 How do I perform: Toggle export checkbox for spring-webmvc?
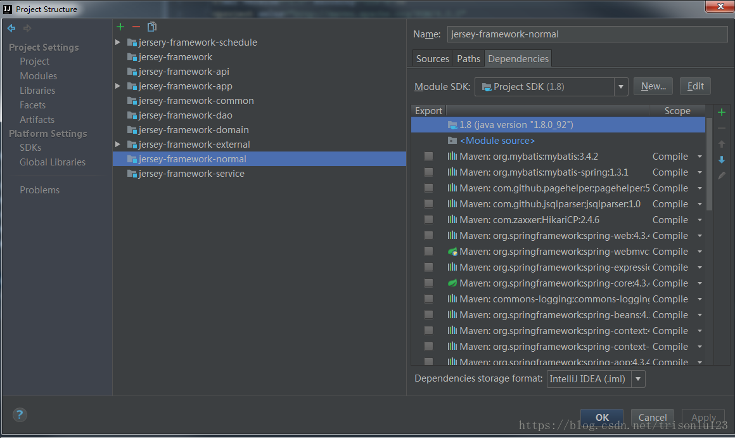[428, 252]
